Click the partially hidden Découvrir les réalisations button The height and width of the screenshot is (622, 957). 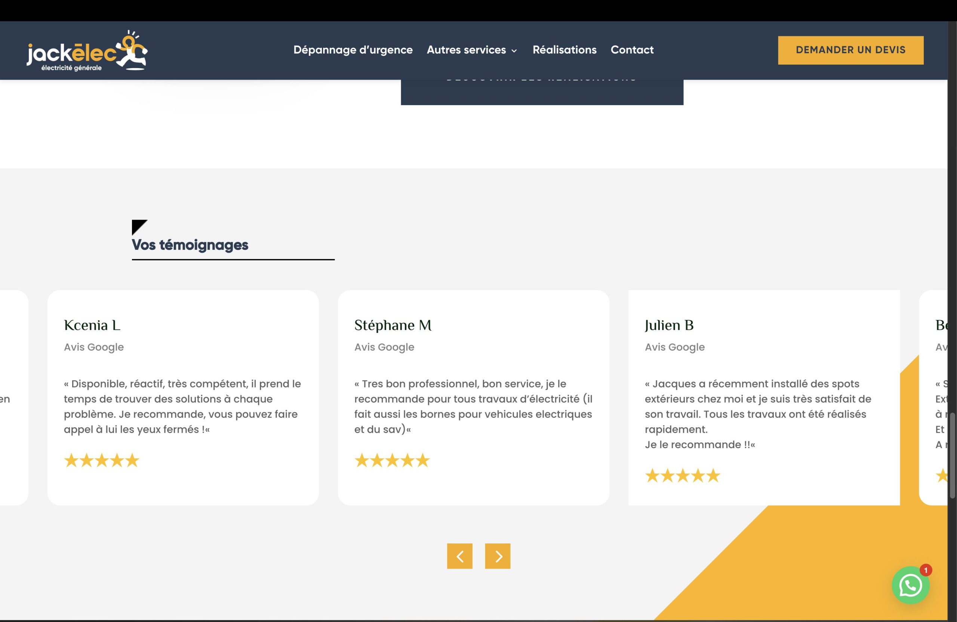point(542,92)
